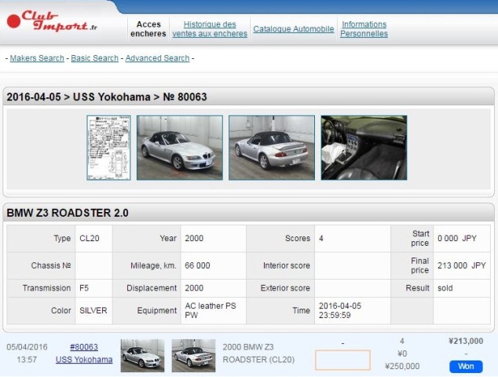Open the auction sheet thumbnail

(109, 148)
